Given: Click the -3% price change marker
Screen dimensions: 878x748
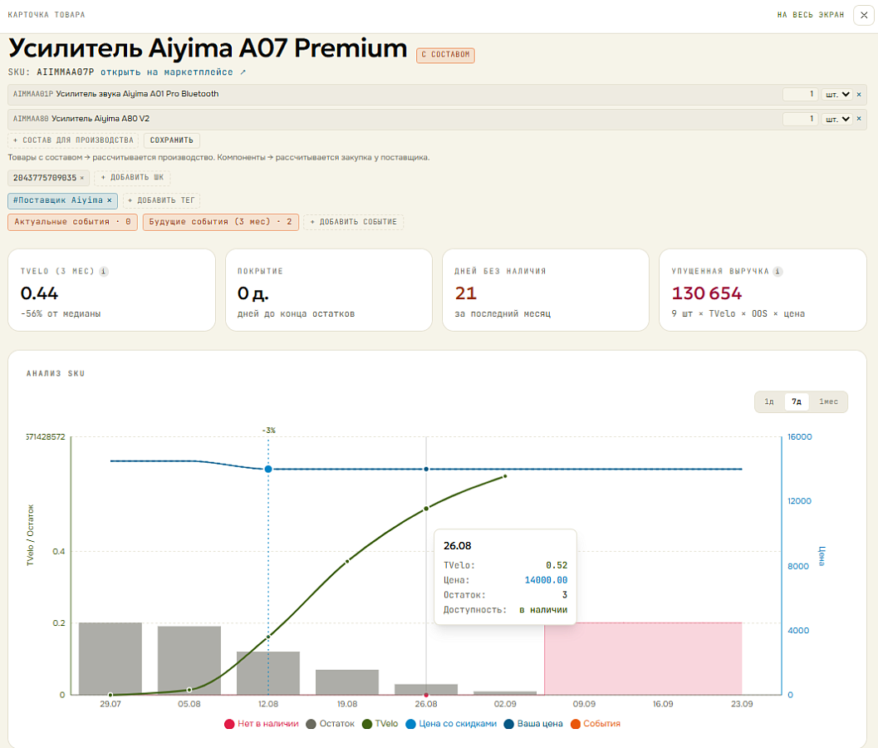Looking at the screenshot, I should [268, 469].
